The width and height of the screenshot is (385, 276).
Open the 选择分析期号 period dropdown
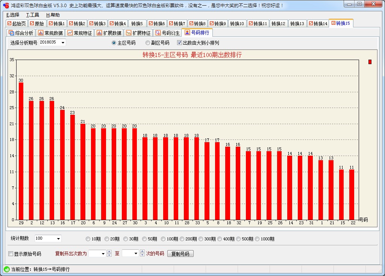tap(62, 42)
